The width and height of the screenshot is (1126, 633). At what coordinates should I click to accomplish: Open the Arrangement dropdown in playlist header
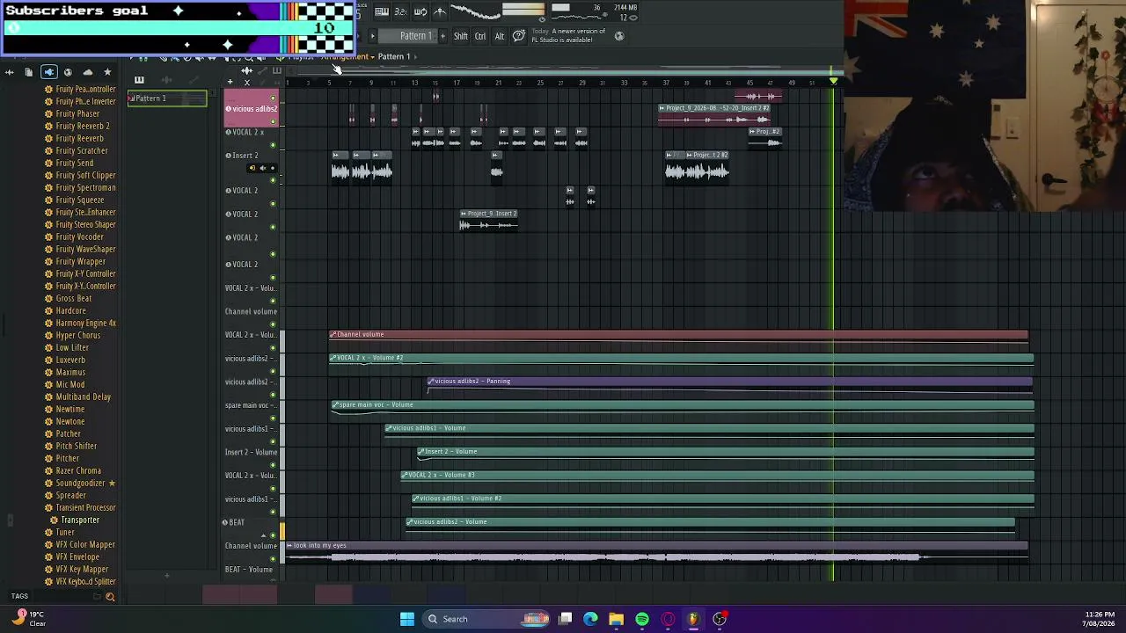click(347, 56)
